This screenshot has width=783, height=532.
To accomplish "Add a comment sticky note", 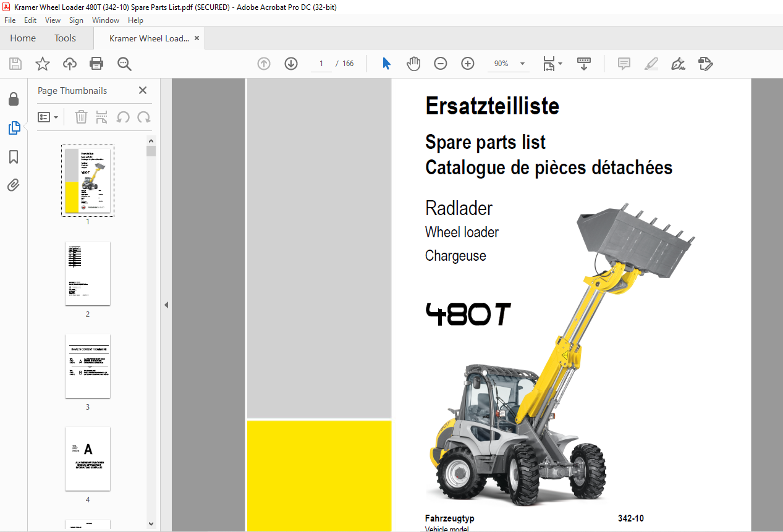I will (x=624, y=64).
